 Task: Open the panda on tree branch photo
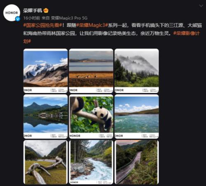tap(91, 117)
